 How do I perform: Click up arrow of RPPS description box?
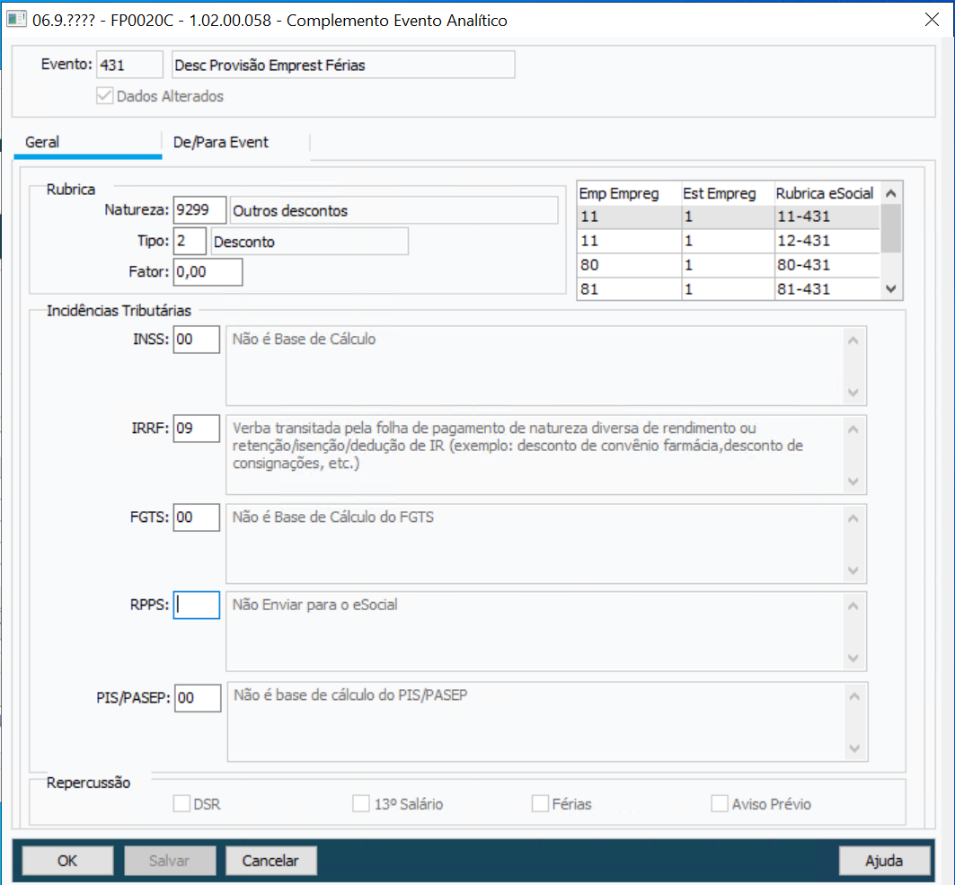point(853,606)
